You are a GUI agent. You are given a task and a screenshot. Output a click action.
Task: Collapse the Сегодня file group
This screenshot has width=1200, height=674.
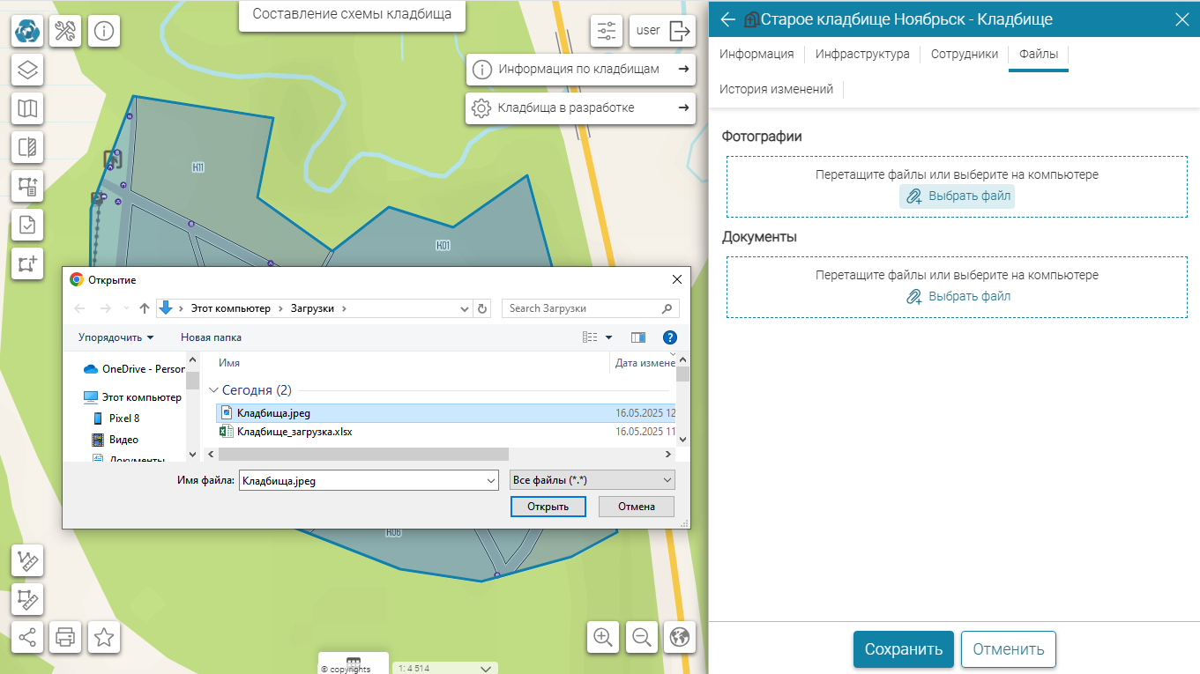[x=213, y=389]
